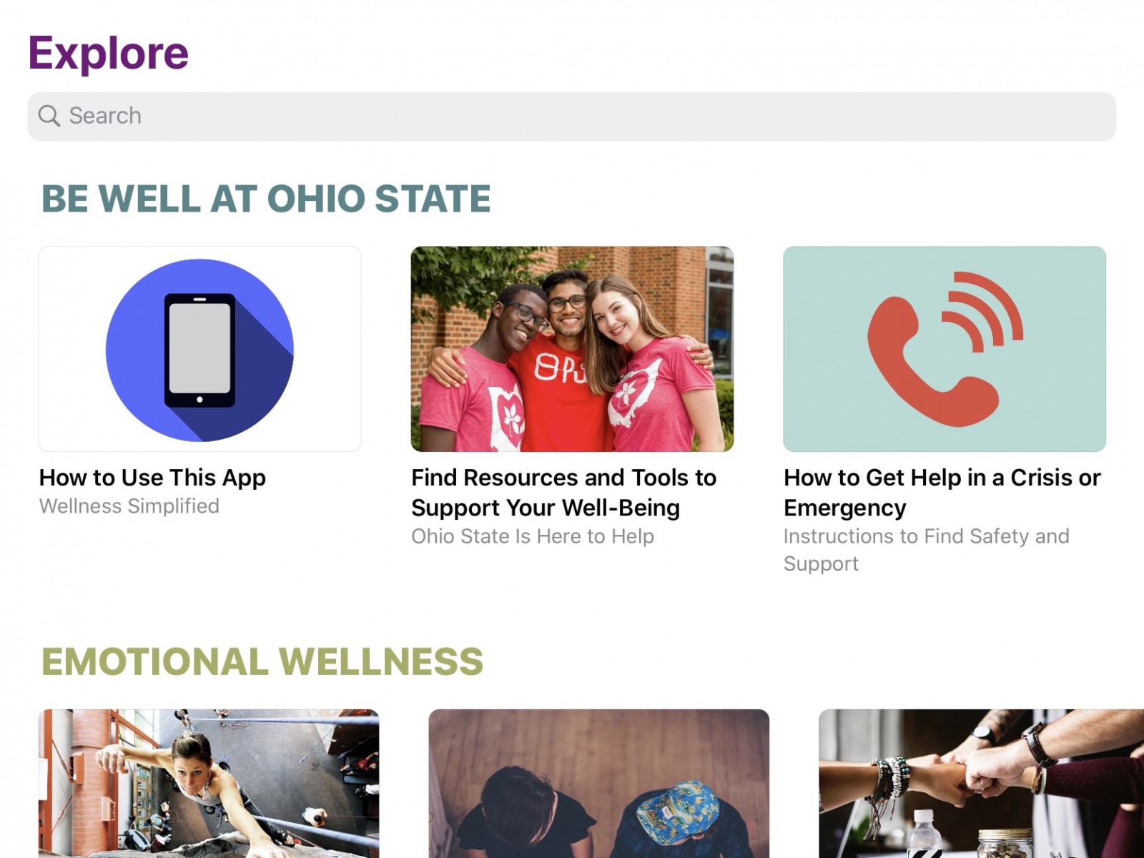This screenshot has width=1144, height=858.
Task: Open 'How to Get Help in a Crisis or Emergency'
Action: coord(941,493)
